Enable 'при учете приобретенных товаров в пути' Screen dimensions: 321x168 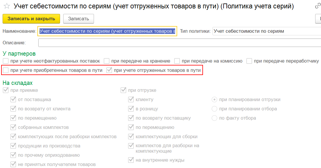[6, 70]
